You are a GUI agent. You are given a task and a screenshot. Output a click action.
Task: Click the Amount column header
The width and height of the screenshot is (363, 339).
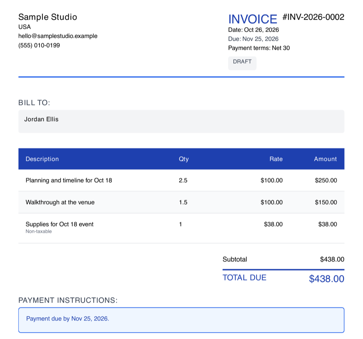click(325, 159)
